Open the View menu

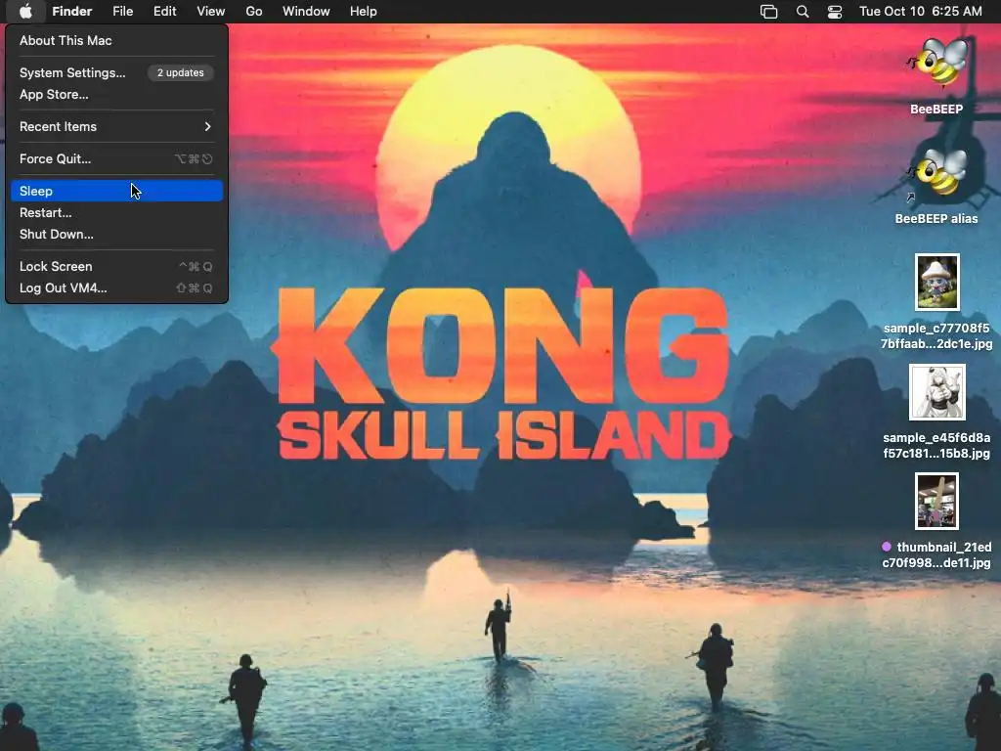211,12
